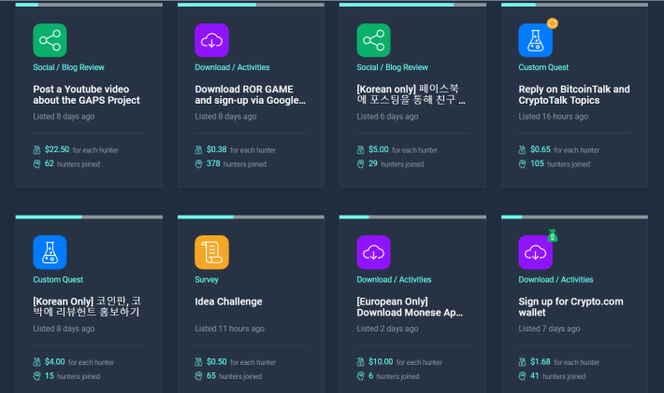Click progress bar atop the ROR GAME card
Image resolution: width=664 pixels, height=393 pixels.
click(251, 5)
